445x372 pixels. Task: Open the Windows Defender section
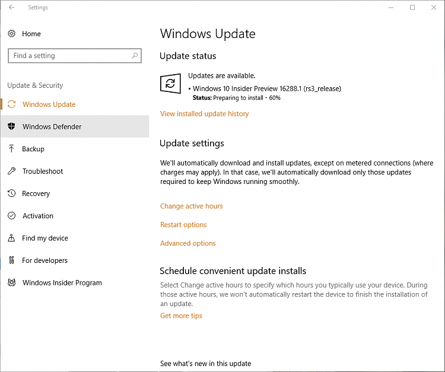(75, 126)
